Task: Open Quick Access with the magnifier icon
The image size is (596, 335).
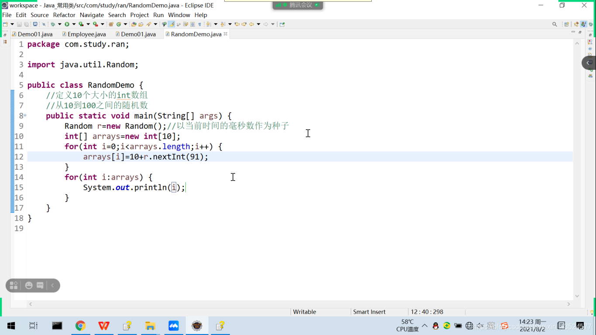Action: coord(555,24)
